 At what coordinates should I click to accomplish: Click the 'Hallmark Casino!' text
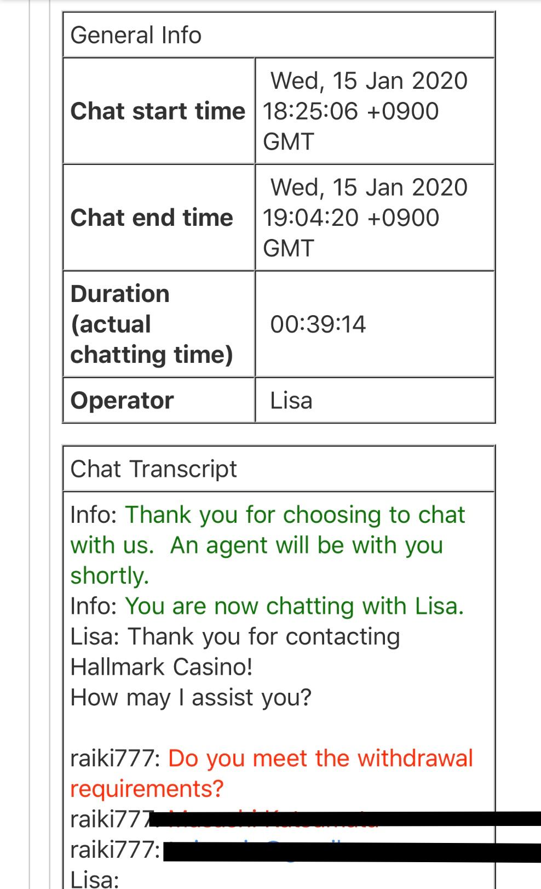tap(162, 667)
